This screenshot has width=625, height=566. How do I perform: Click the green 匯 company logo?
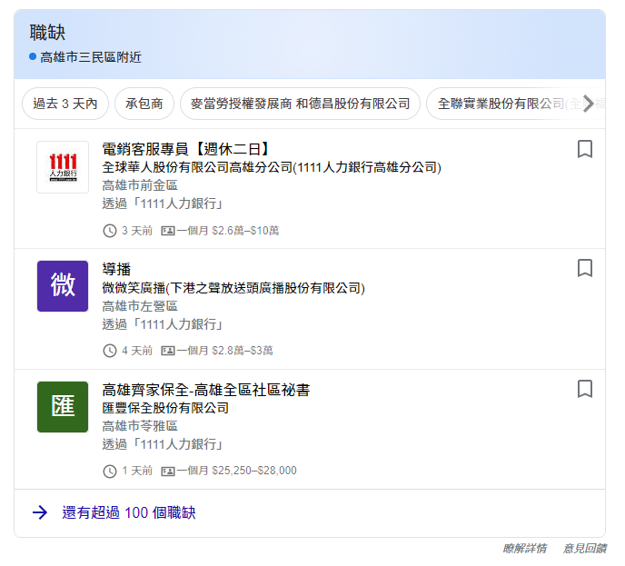(x=63, y=407)
